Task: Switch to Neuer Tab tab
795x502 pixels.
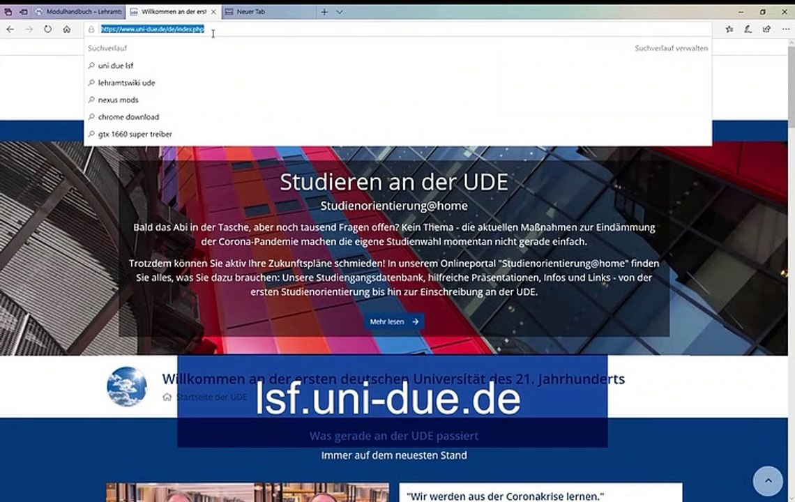Action: coord(268,12)
